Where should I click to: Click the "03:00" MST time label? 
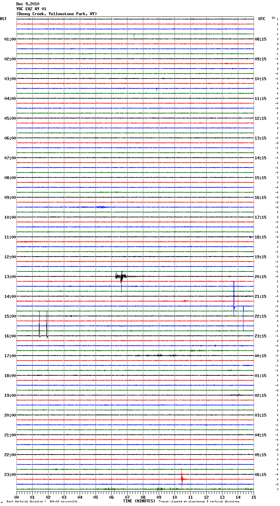pos(10,79)
